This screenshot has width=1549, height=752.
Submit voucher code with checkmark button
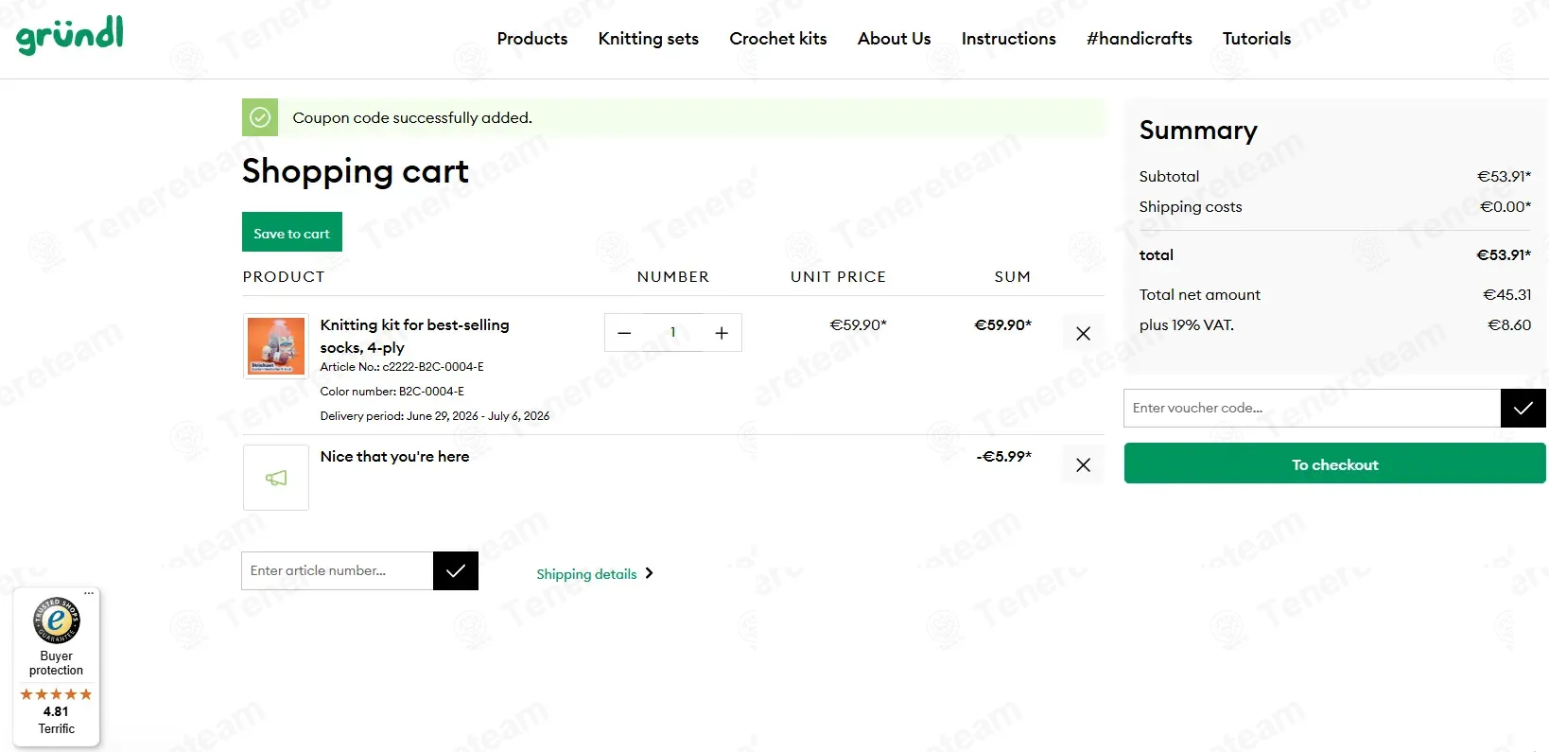1523,408
